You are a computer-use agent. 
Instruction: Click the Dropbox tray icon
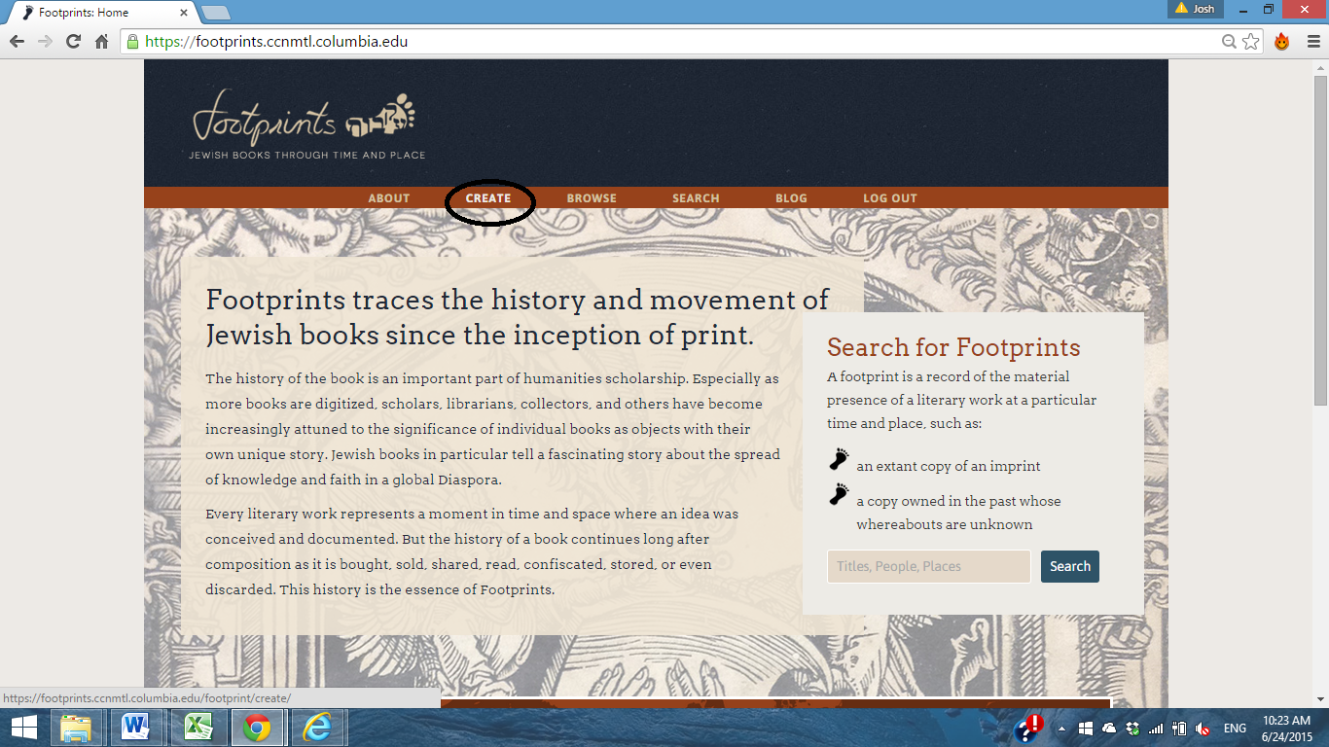pos(1132,729)
